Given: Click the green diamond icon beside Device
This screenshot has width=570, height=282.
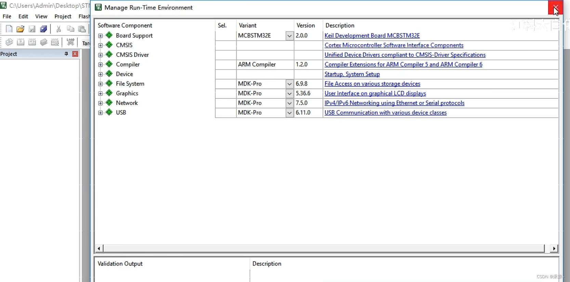Looking at the screenshot, I should [x=109, y=74].
